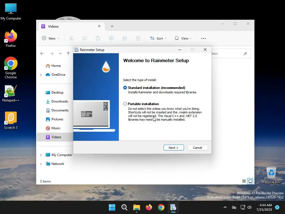
Task: Click Next button in Rainmeter Setup
Action: (x=174, y=148)
